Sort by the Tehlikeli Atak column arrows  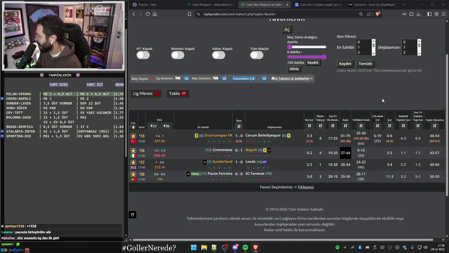(x=361, y=126)
